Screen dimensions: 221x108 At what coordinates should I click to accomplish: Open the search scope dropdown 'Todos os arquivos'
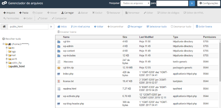(x=135, y=3)
